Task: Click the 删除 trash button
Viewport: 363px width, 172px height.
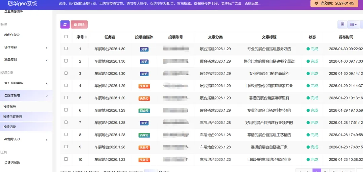Action: [79, 24]
